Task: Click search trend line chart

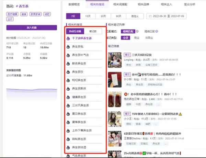Action: coord(32,94)
